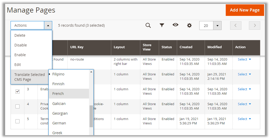Image resolution: width=270 pixels, height=139 pixels.
Task: Select Delete from Actions menu
Action: 20,36
